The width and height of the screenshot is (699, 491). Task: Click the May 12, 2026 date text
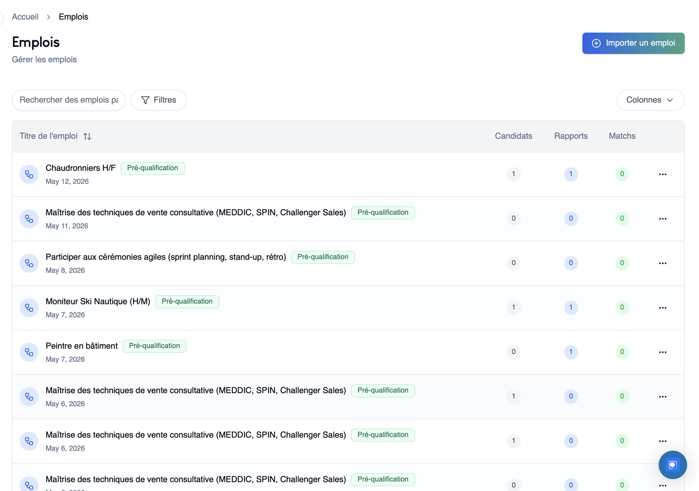pyautogui.click(x=67, y=181)
